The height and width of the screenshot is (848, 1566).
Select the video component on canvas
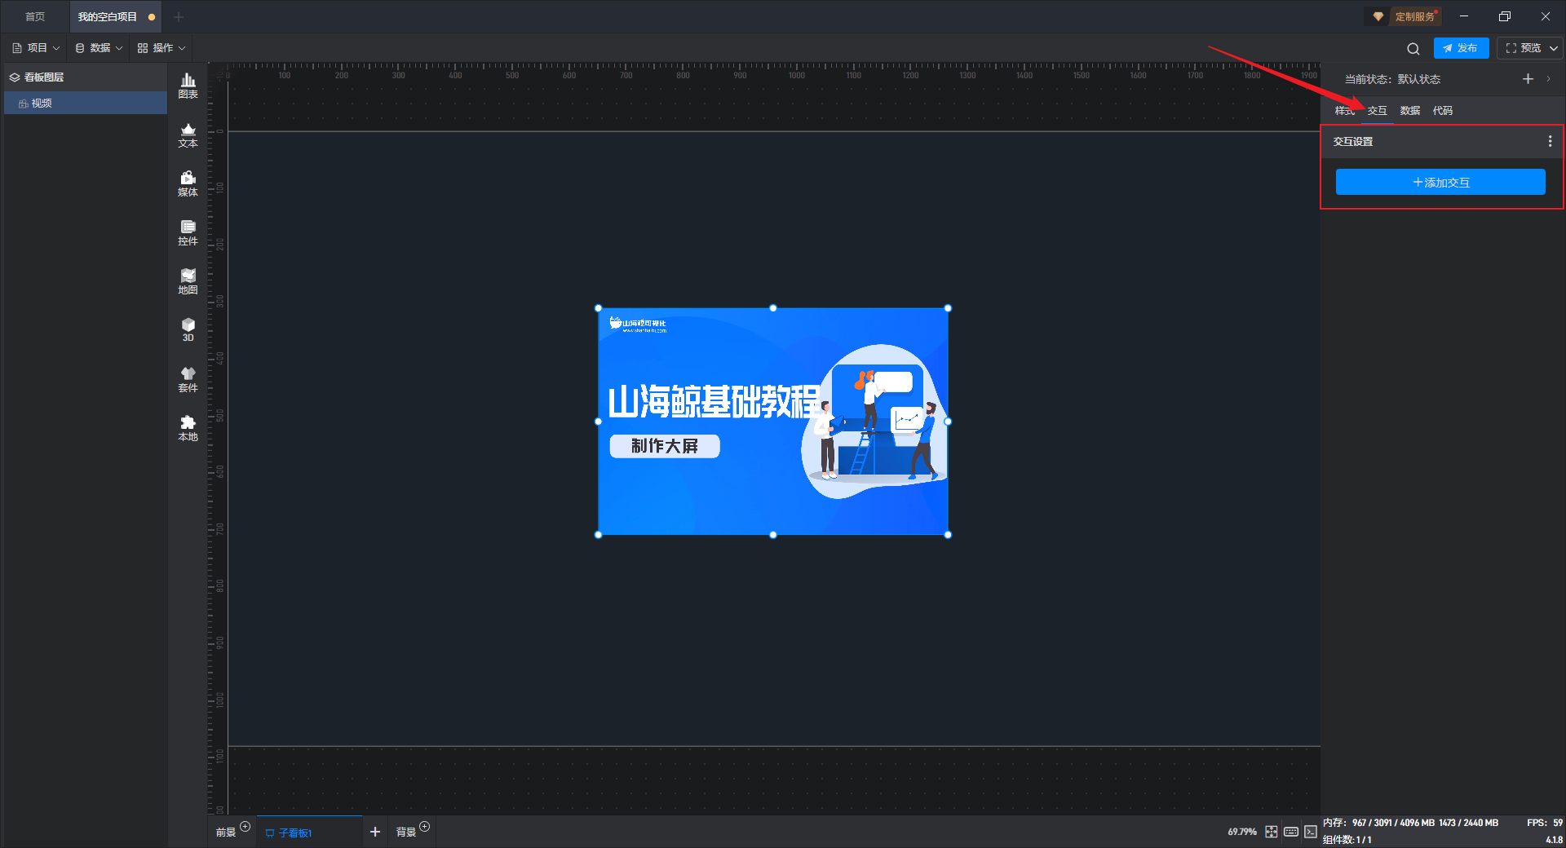tap(772, 422)
